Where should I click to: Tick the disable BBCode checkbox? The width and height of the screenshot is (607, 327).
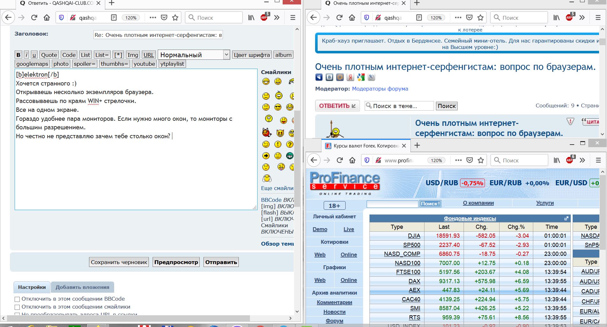17,299
